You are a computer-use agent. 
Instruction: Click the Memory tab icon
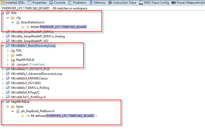click(91, 3)
